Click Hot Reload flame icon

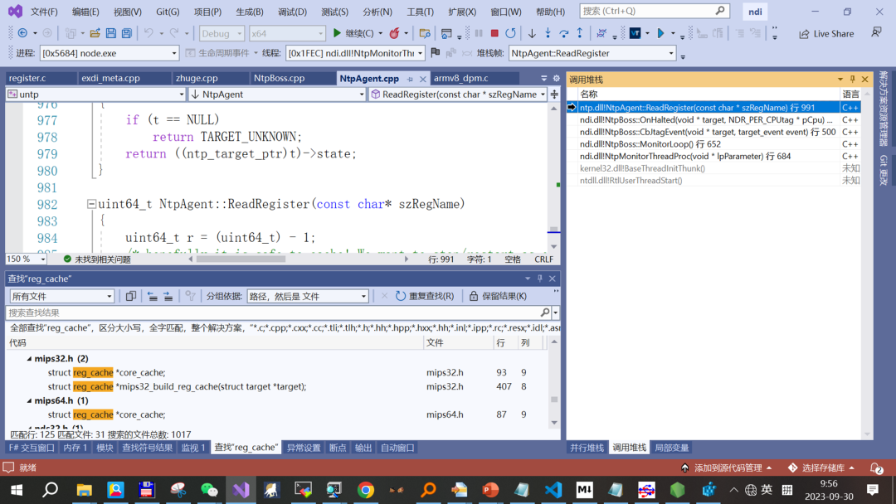[x=394, y=34]
